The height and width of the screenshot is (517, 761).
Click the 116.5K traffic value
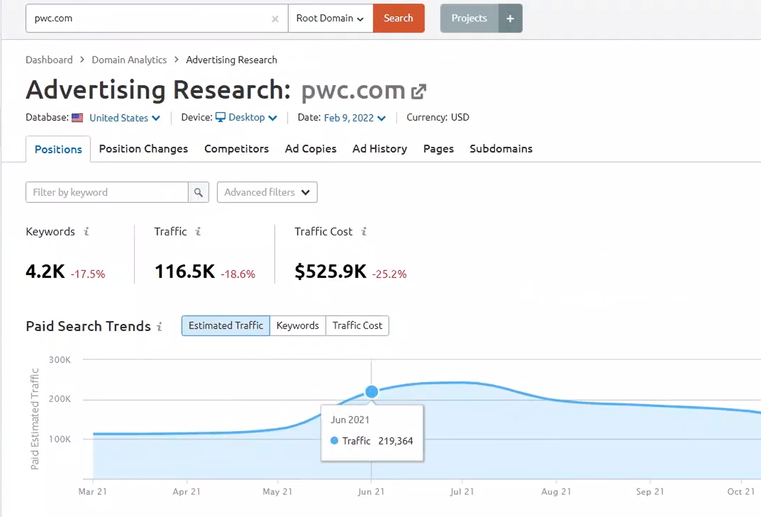185,272
